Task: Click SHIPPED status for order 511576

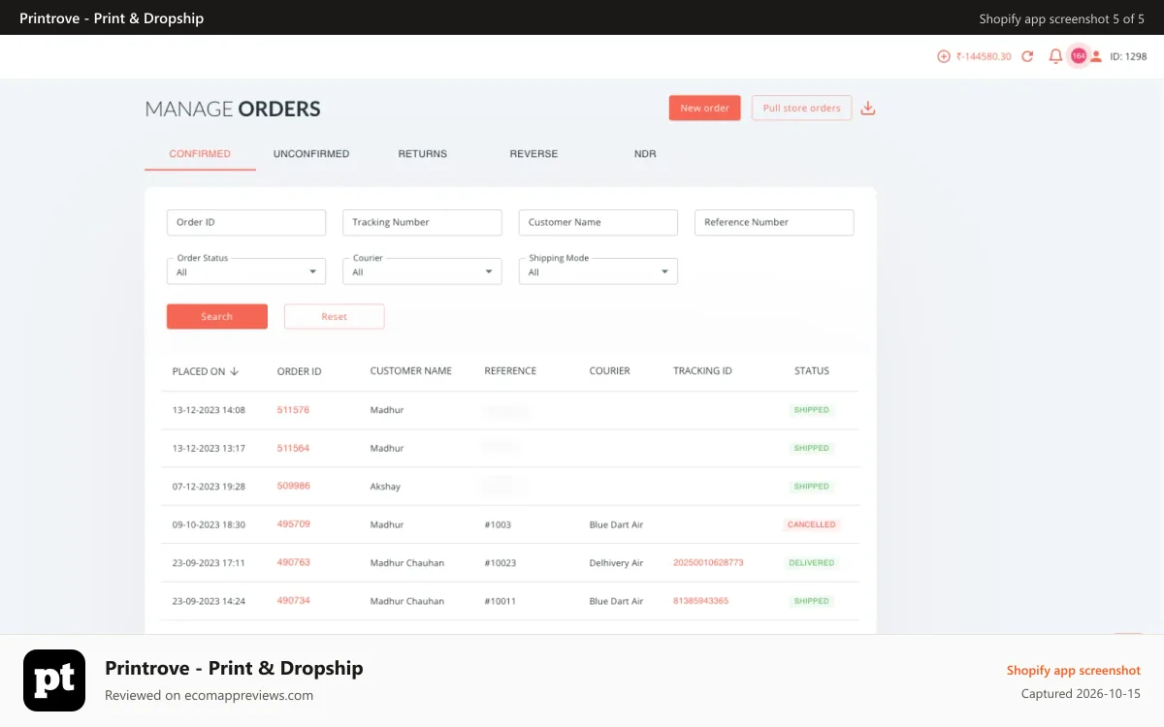Action: 811,410
